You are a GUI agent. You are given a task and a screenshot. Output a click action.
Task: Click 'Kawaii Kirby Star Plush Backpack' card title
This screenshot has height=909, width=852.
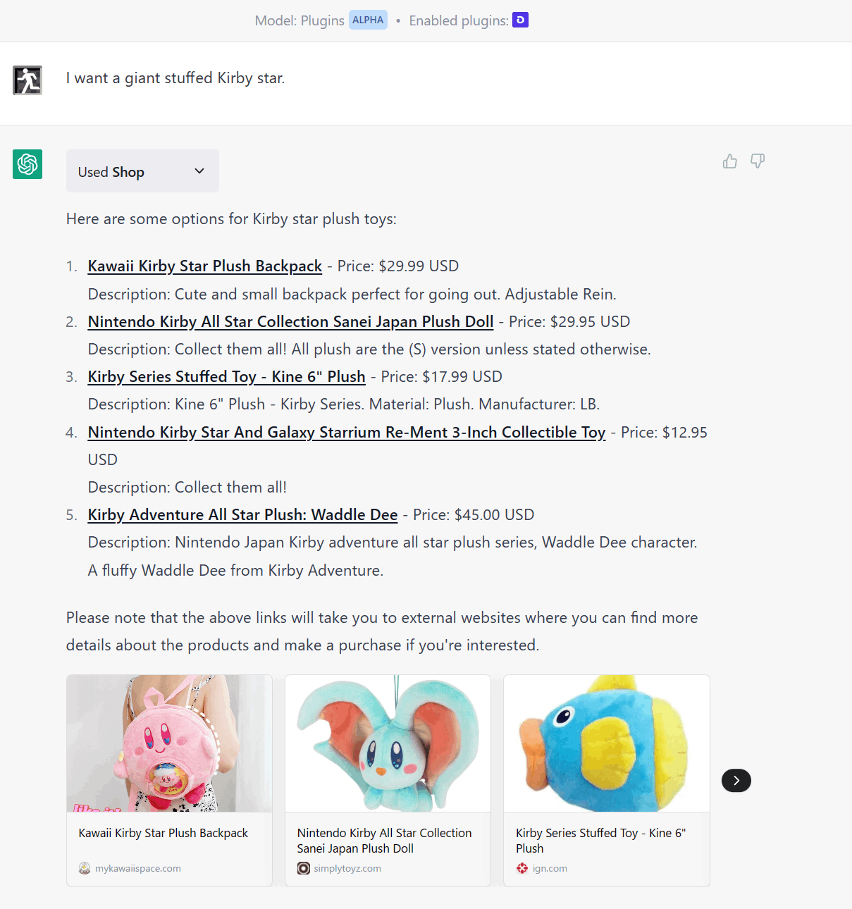163,833
